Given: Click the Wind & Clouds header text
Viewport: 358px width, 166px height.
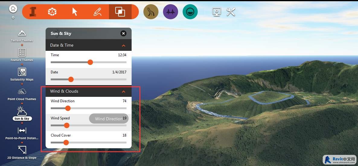Looking at the screenshot, I should point(64,91).
